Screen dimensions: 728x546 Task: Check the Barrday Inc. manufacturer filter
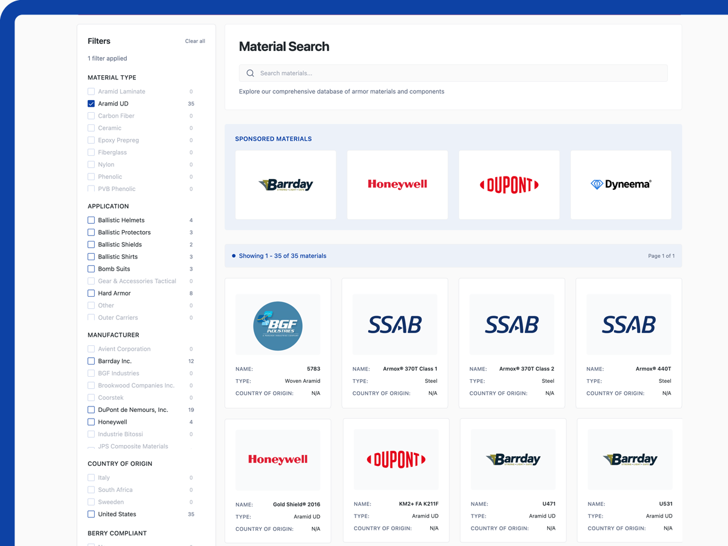pos(91,361)
